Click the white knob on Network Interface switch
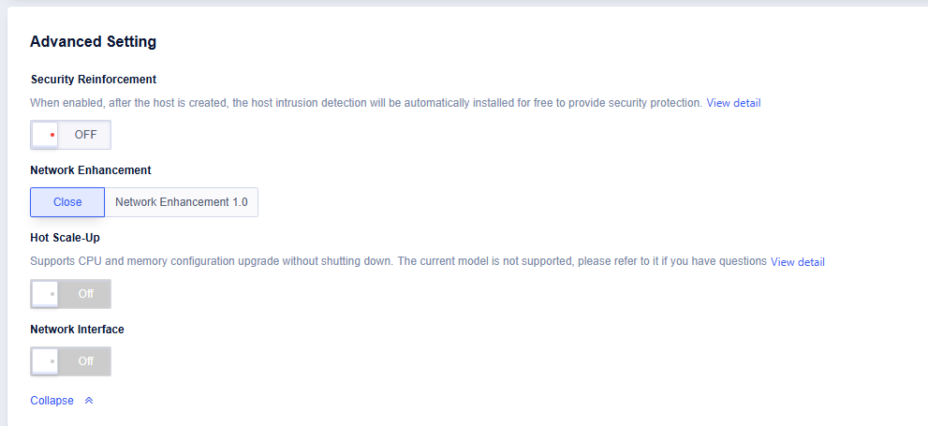Image resolution: width=928 pixels, height=426 pixels. 46,361
